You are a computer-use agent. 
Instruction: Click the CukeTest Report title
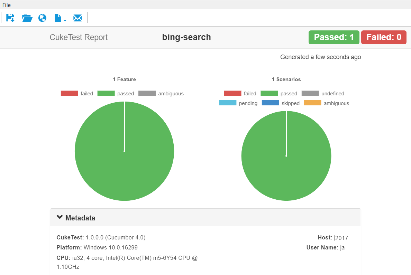79,37
